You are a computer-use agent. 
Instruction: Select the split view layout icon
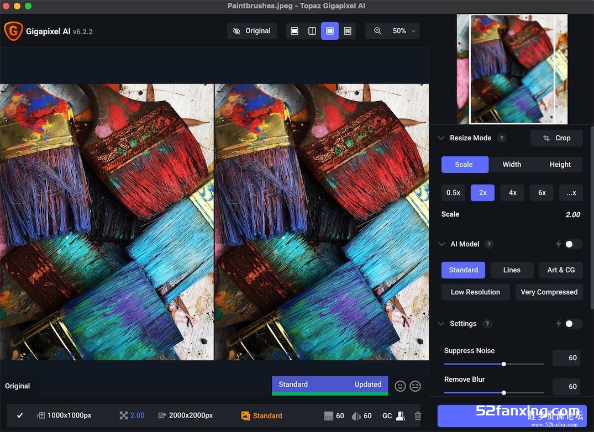312,31
